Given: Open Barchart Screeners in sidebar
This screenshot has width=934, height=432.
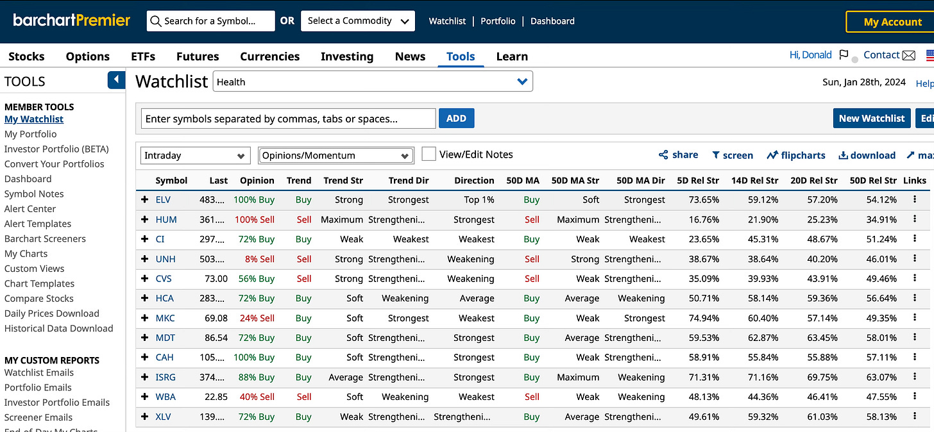Looking at the screenshot, I should point(45,238).
